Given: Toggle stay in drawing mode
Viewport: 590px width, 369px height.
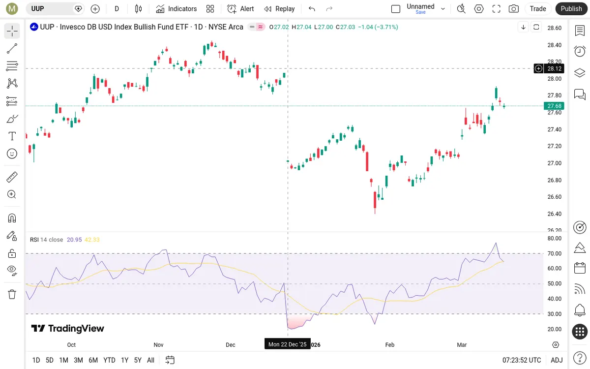Looking at the screenshot, I should pyautogui.click(x=12, y=236).
